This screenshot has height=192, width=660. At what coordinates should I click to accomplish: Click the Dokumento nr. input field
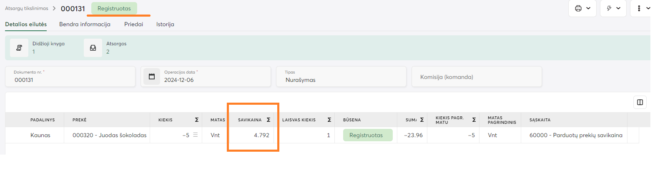(70, 79)
